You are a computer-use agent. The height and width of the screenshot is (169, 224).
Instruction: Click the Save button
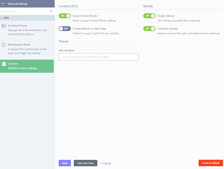tap(65, 163)
